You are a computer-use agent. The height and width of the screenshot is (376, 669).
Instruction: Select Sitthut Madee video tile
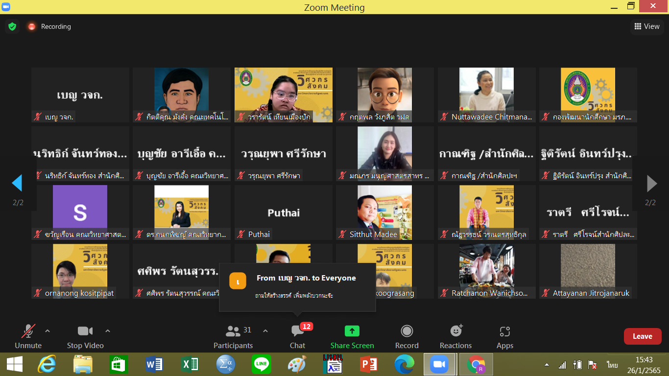pyautogui.click(x=384, y=212)
